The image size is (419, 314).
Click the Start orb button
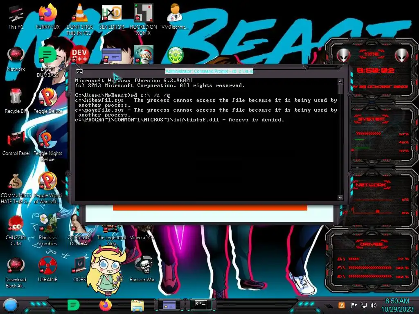[x=11, y=305]
